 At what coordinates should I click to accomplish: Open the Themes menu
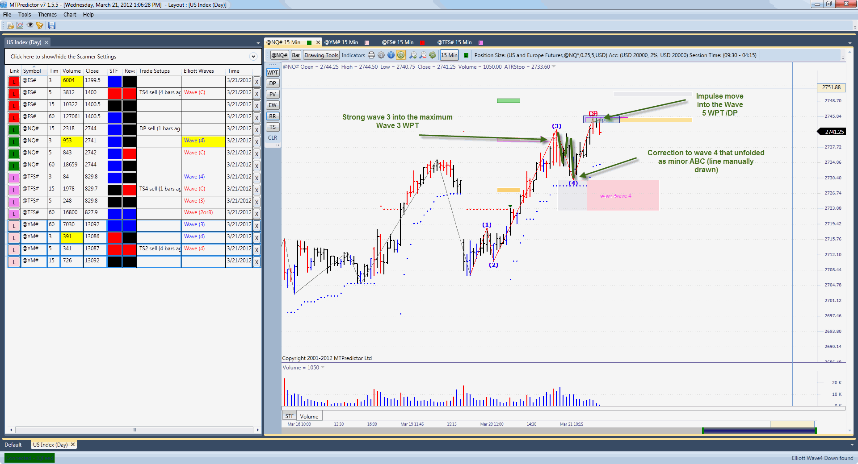click(47, 14)
